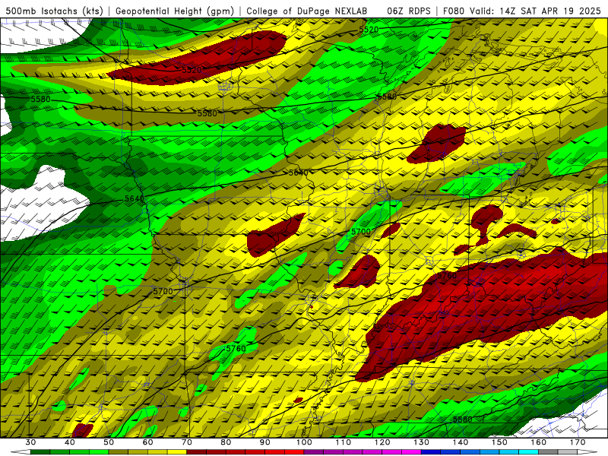
Task: Pick the bright magenta swatch ending at 130
Action: coord(411,452)
